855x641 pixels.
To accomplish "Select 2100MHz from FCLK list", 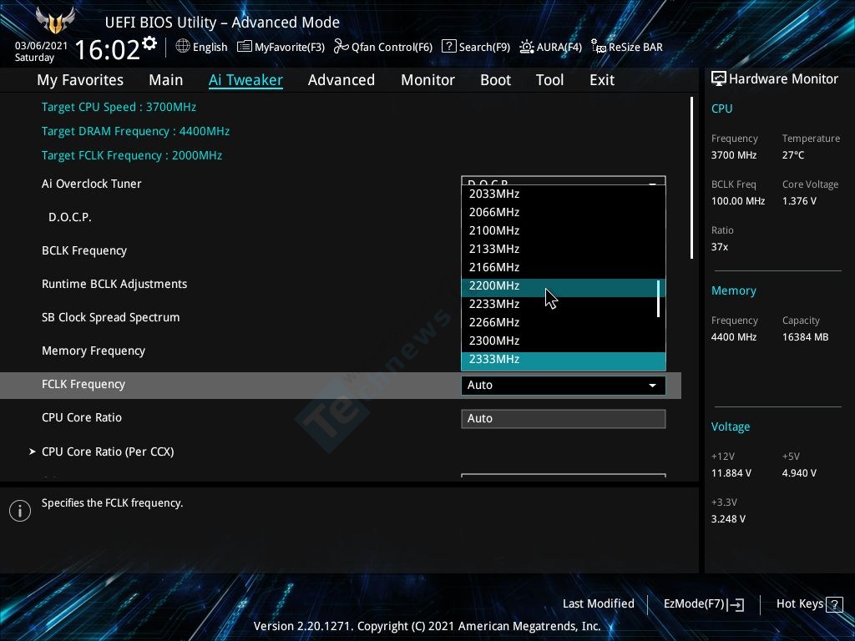I will (x=564, y=230).
